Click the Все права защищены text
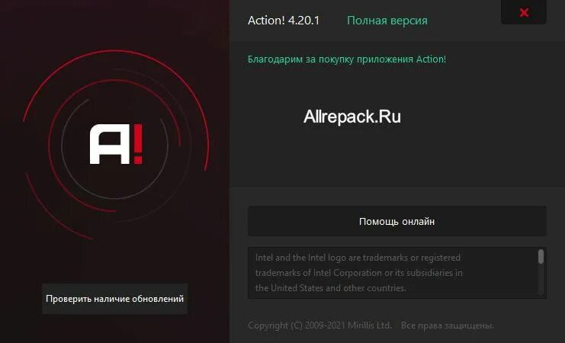Viewport: 565px width, 343px height. point(447,325)
